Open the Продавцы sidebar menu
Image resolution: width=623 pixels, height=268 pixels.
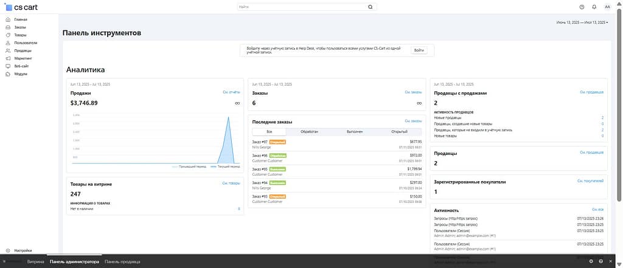(23, 50)
